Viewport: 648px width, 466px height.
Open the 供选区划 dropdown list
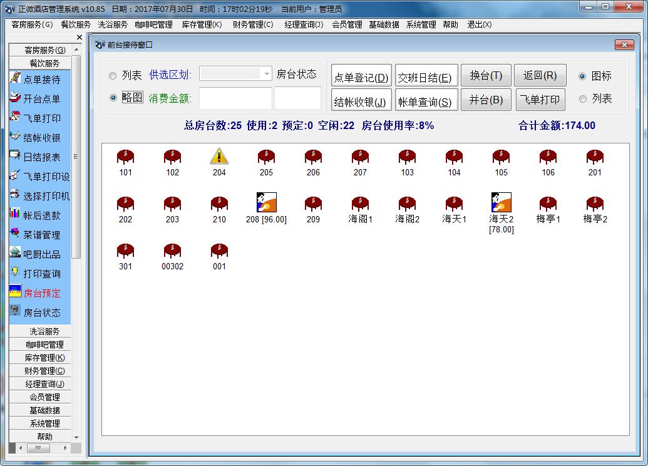[267, 74]
